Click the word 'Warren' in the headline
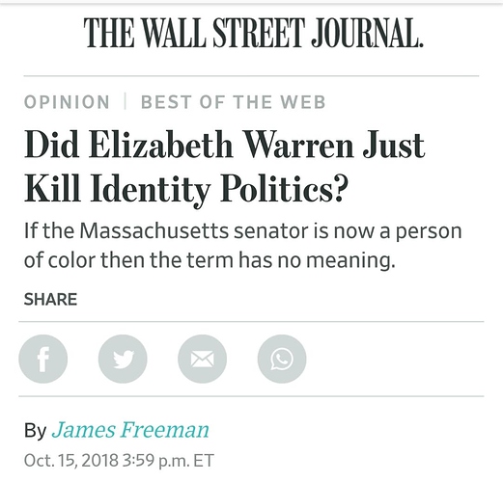This screenshot has width=503, height=482. [298, 145]
